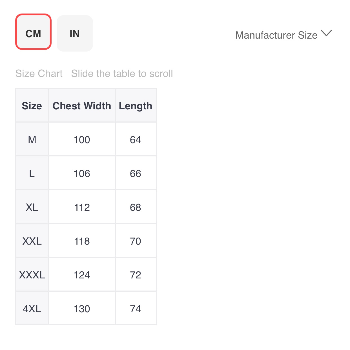Click the 'Slide the table to scroll' hint
The width and height of the screenshot is (350, 350).
click(x=122, y=74)
